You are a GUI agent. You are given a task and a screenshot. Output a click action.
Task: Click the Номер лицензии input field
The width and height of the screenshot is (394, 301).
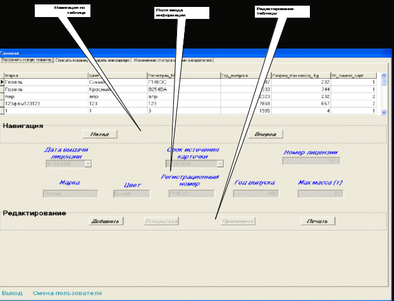pyautogui.click(x=311, y=161)
